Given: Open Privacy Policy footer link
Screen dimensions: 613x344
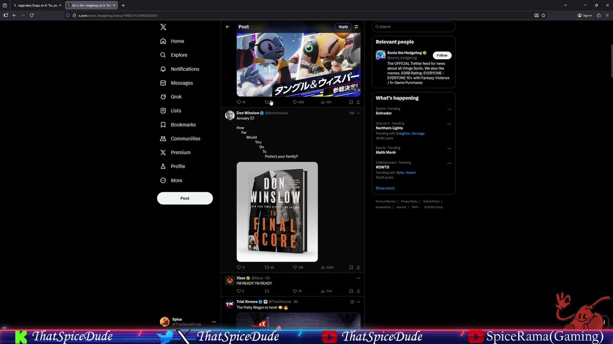Looking at the screenshot, I should [x=409, y=202].
